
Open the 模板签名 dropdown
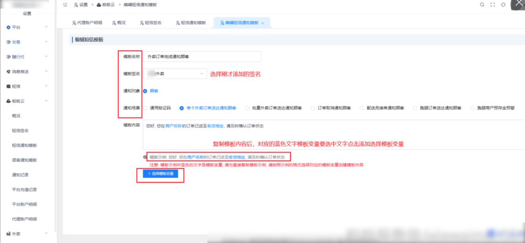175,74
